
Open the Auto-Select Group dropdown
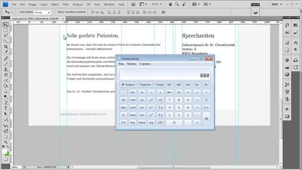pyautogui.click(x=42, y=12)
